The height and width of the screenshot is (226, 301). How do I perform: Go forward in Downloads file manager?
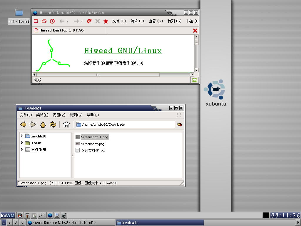pyautogui.click(x=33, y=124)
